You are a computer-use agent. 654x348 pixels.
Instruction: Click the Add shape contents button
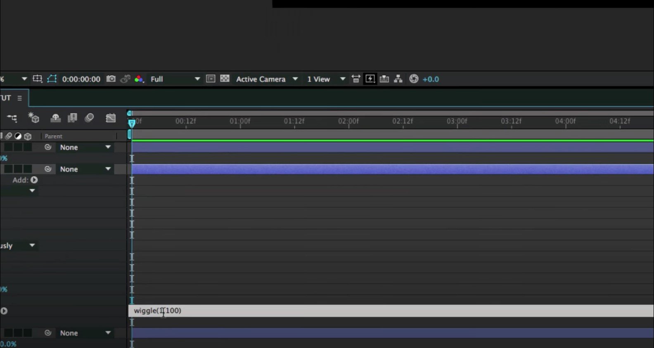point(34,180)
